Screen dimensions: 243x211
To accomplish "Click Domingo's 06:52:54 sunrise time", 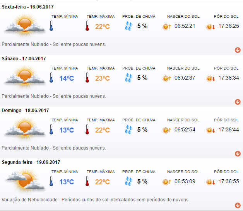I will [x=185, y=130].
